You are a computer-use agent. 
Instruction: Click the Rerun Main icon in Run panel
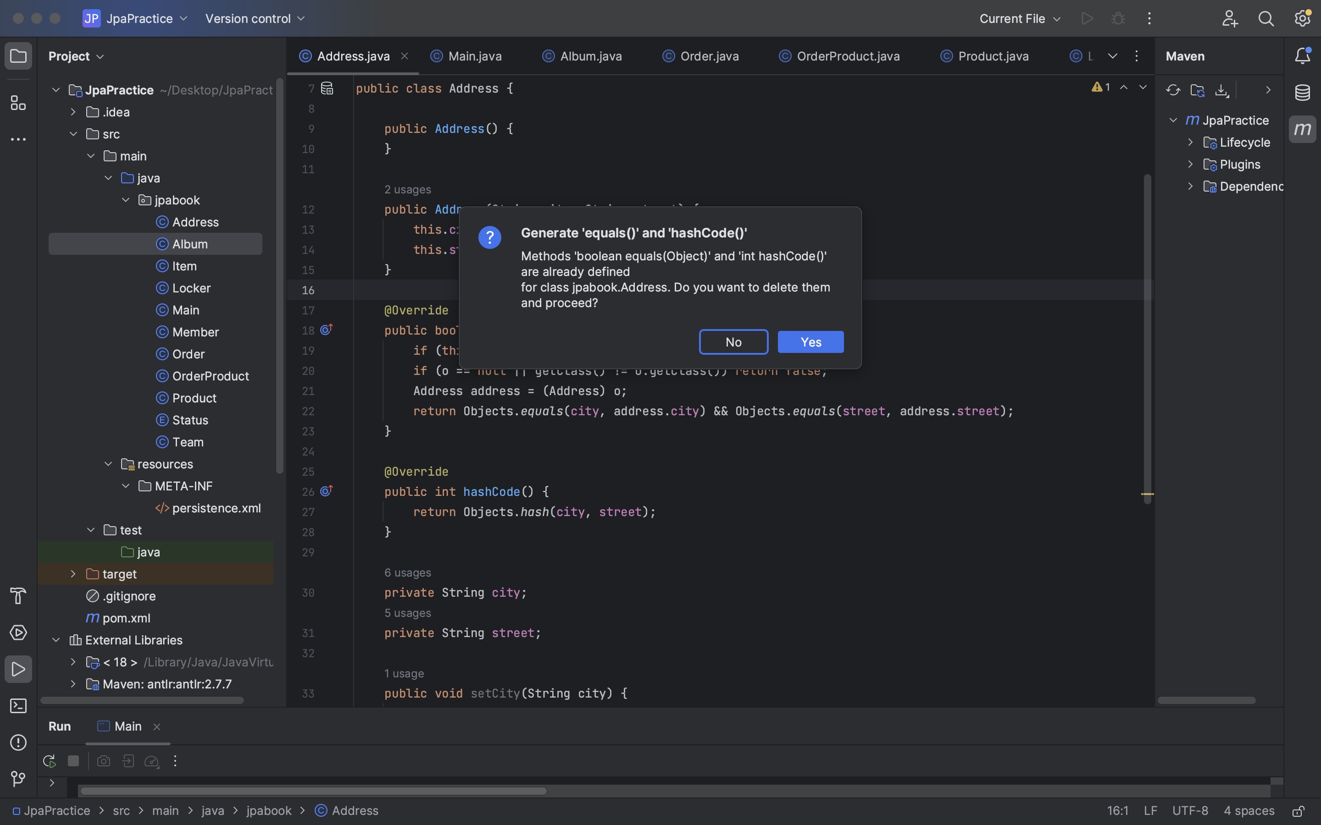tap(49, 761)
